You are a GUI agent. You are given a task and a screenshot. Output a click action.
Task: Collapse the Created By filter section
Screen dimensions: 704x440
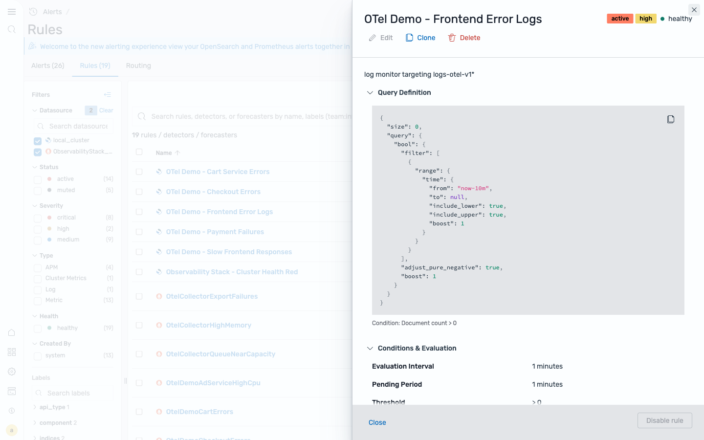pos(35,344)
